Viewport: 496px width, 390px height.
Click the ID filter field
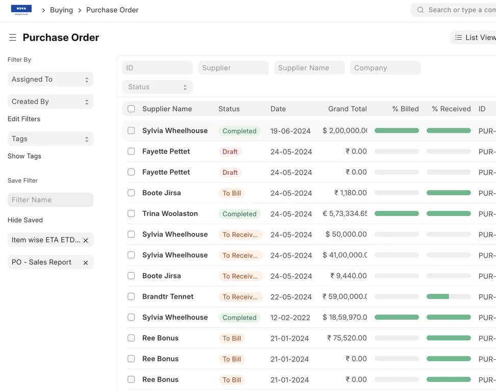[x=158, y=68]
